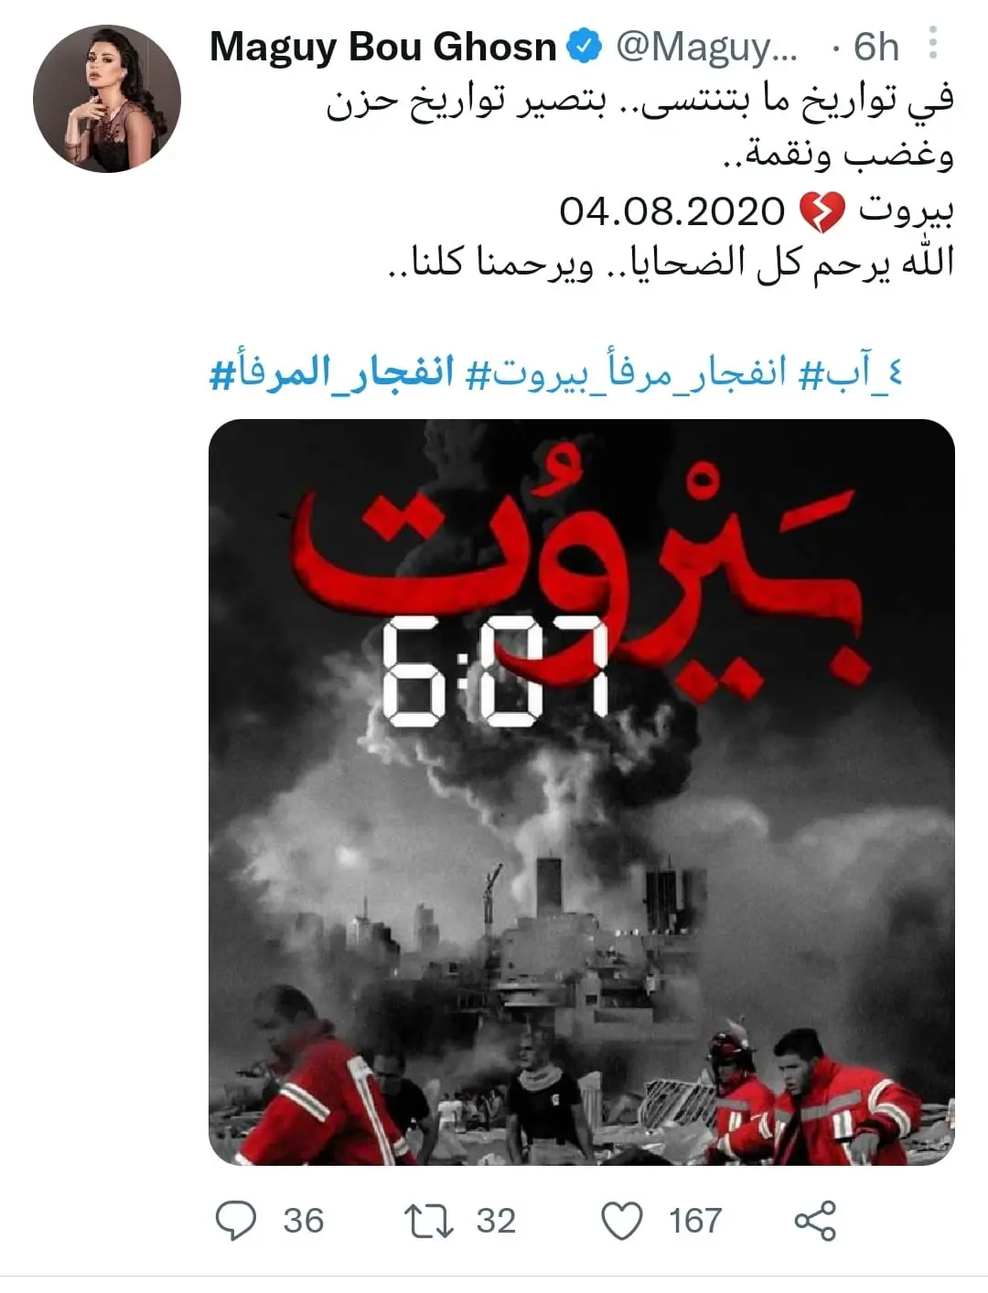Viewport: 988px width, 1293px height.
Task: Open the three-dot more options menu
Action: (933, 43)
